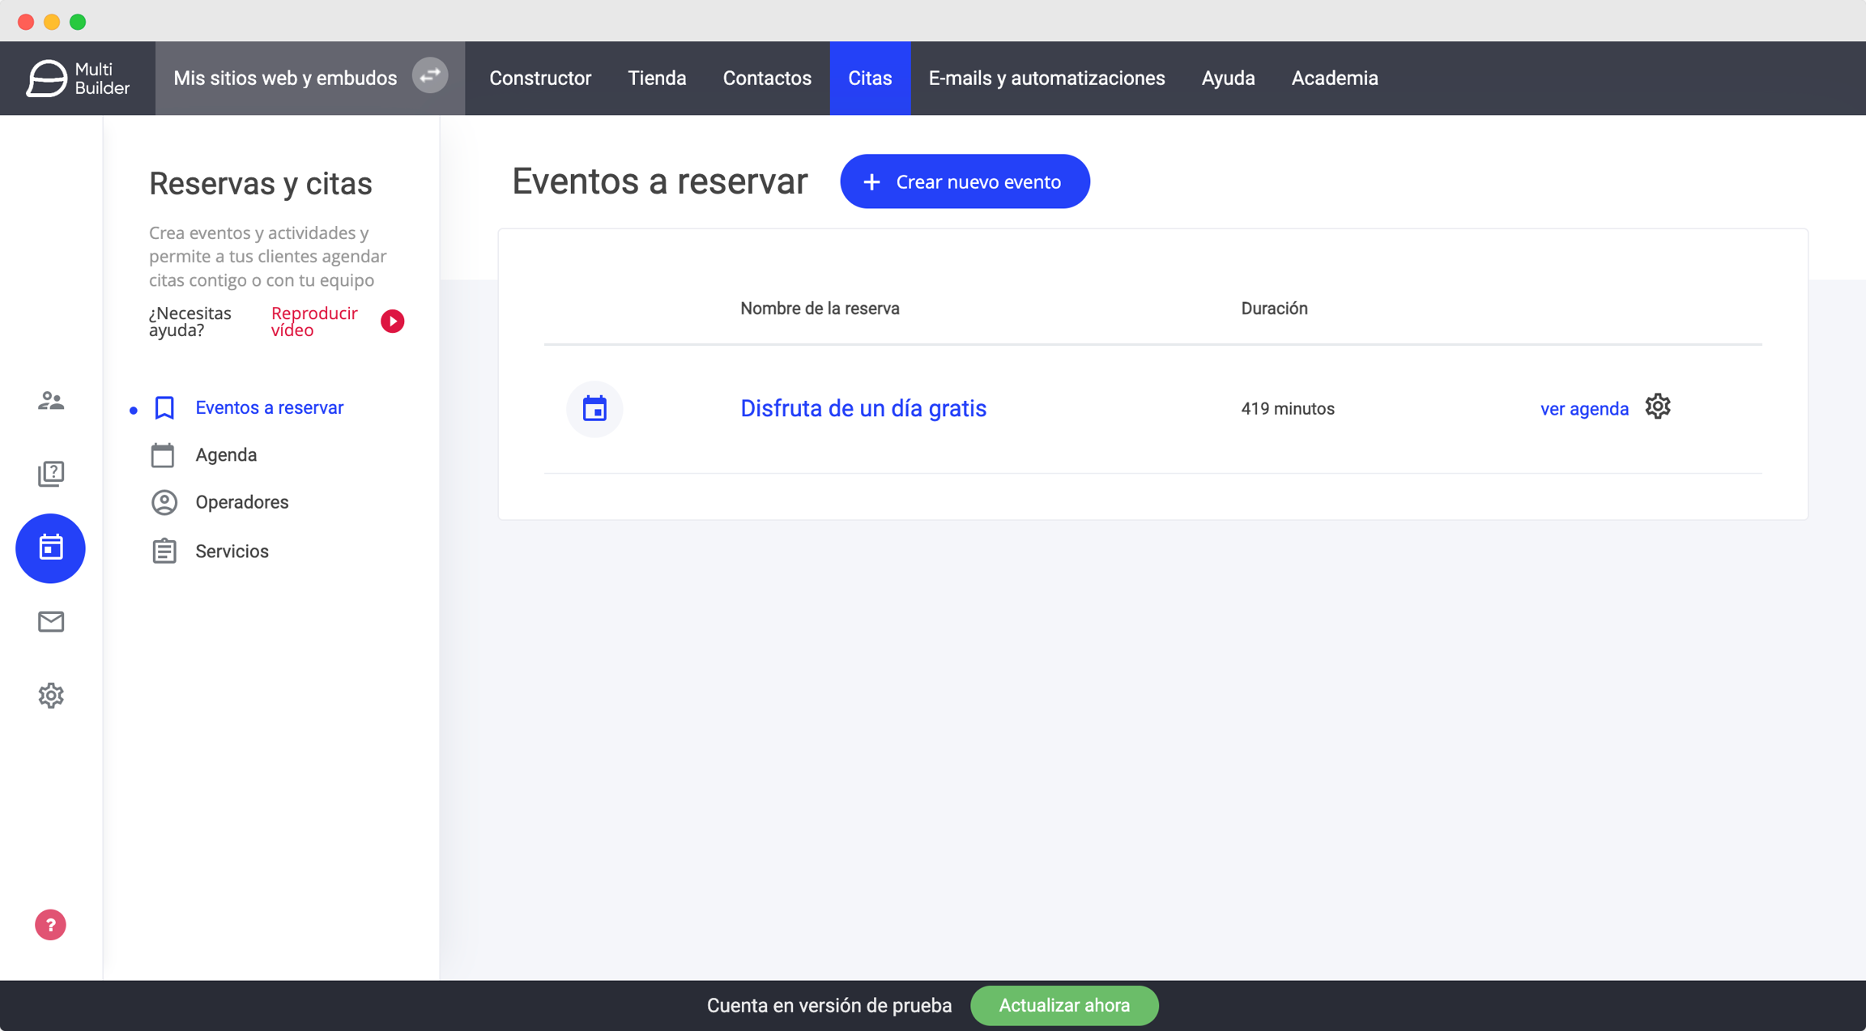Click the event calendar icon in row
The image size is (1866, 1031).
tap(594, 409)
